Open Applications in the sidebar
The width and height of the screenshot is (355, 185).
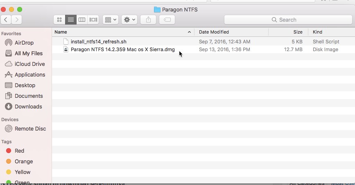pyautogui.click(x=30, y=75)
